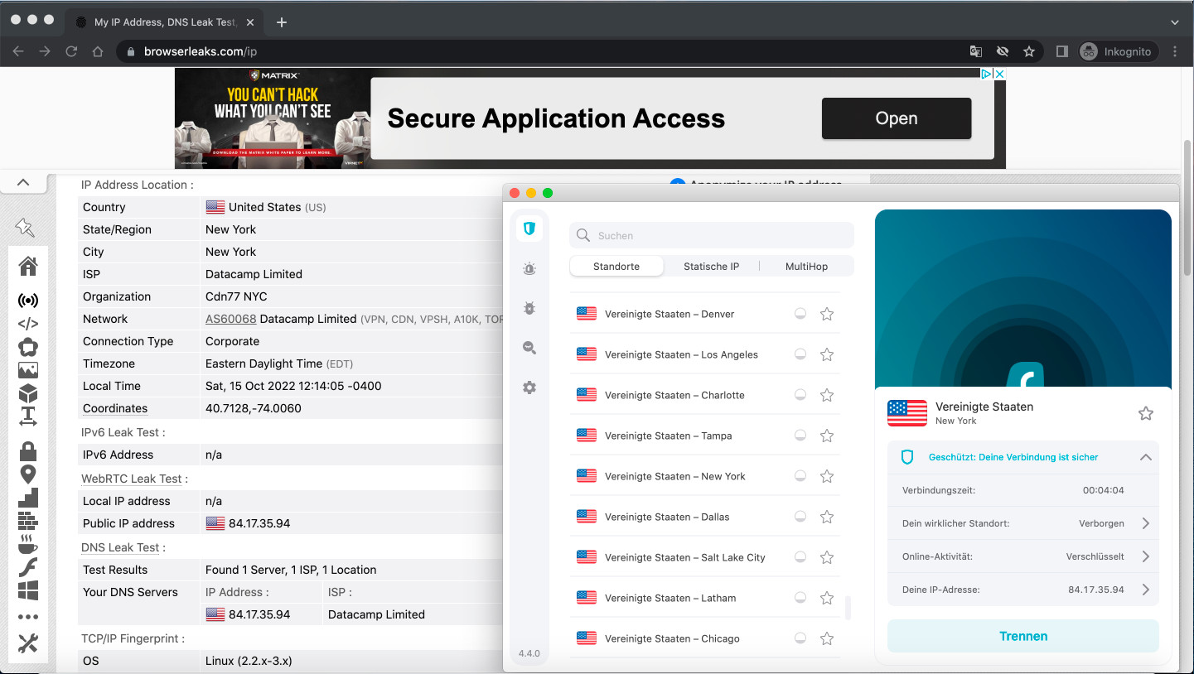
Task: Expand the Dein wirklicher Standort chevron
Action: 1146,523
